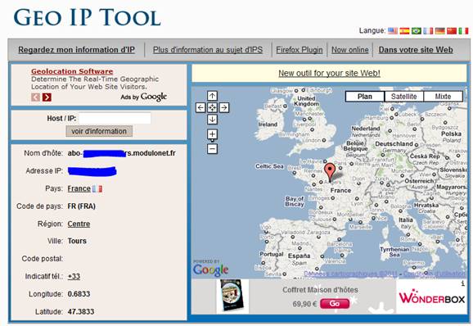Switch map to Mixte view
The height and width of the screenshot is (326, 473).
443,97
